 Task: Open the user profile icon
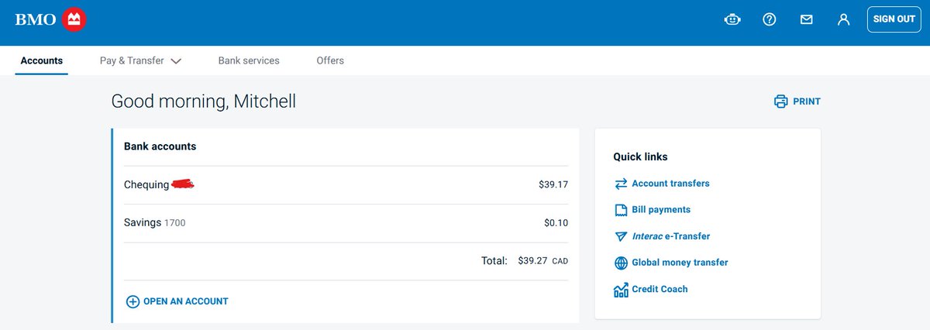(844, 19)
